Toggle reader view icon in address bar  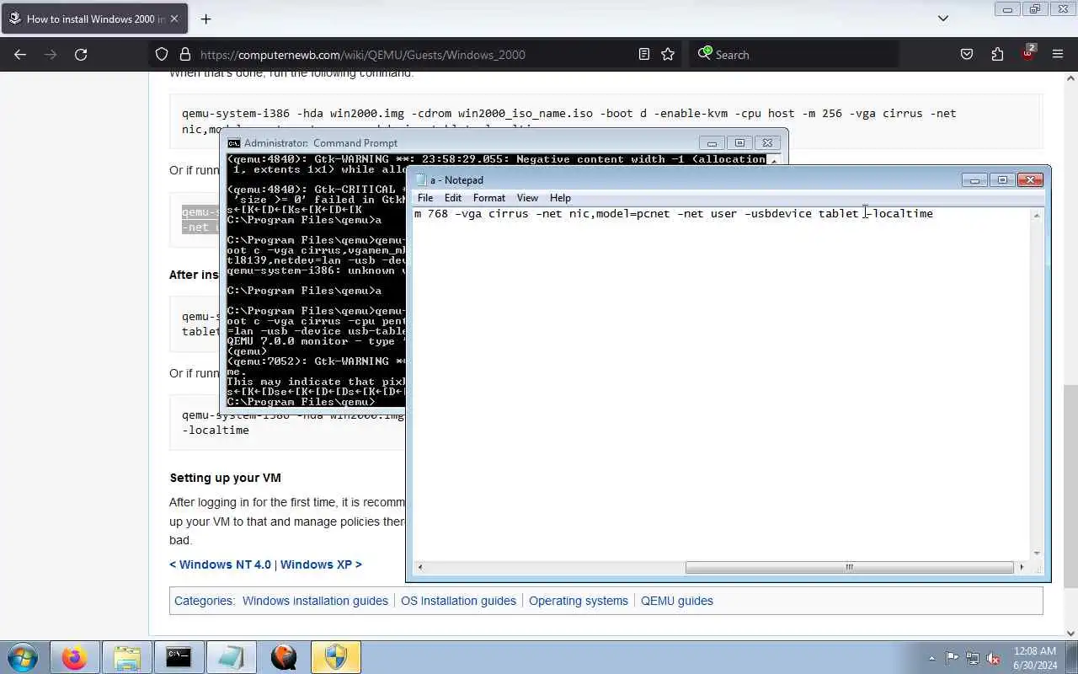click(x=644, y=54)
